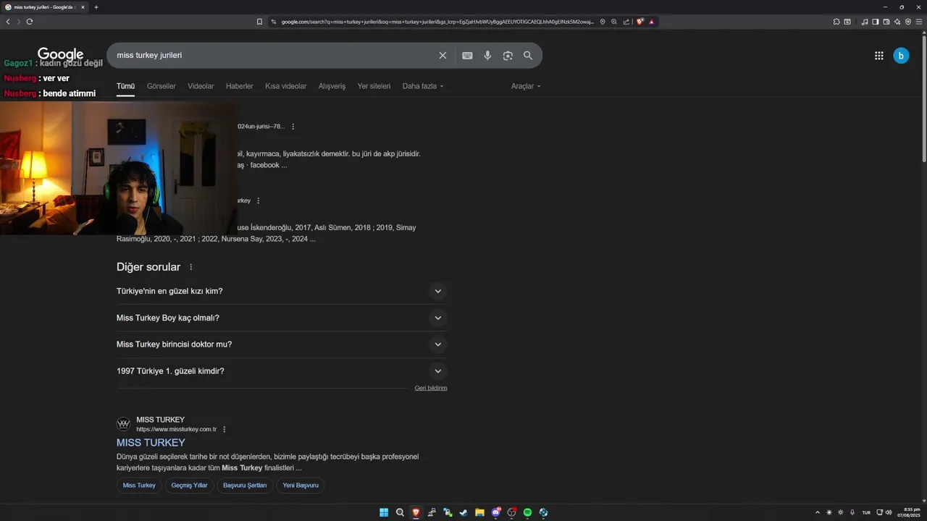
Task: Open the Brave playlist music icon
Action: click(x=865, y=22)
